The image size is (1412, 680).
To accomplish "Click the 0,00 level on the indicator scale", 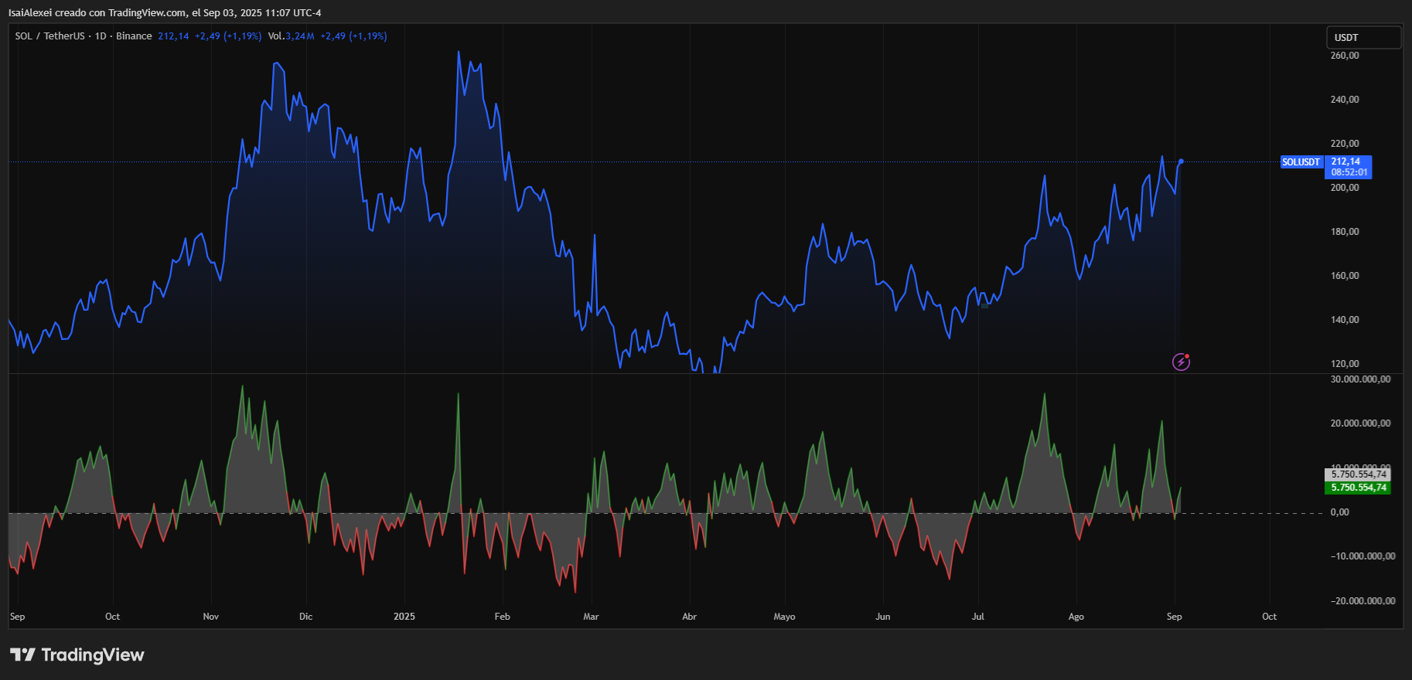I will 1339,512.
